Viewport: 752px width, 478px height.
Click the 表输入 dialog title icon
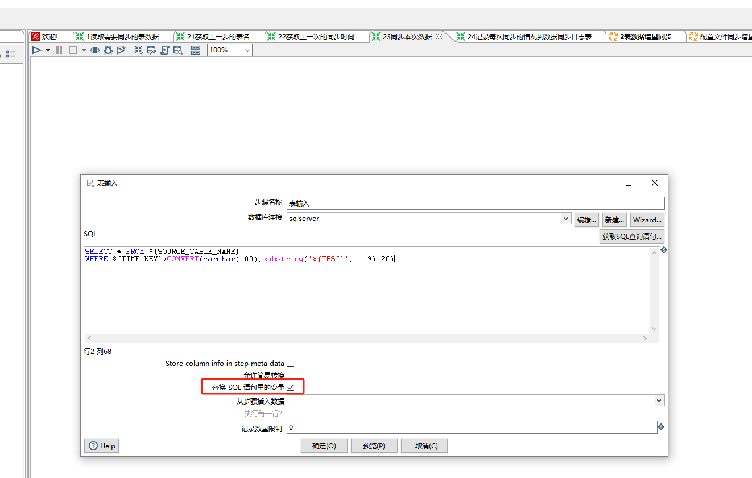(x=89, y=183)
